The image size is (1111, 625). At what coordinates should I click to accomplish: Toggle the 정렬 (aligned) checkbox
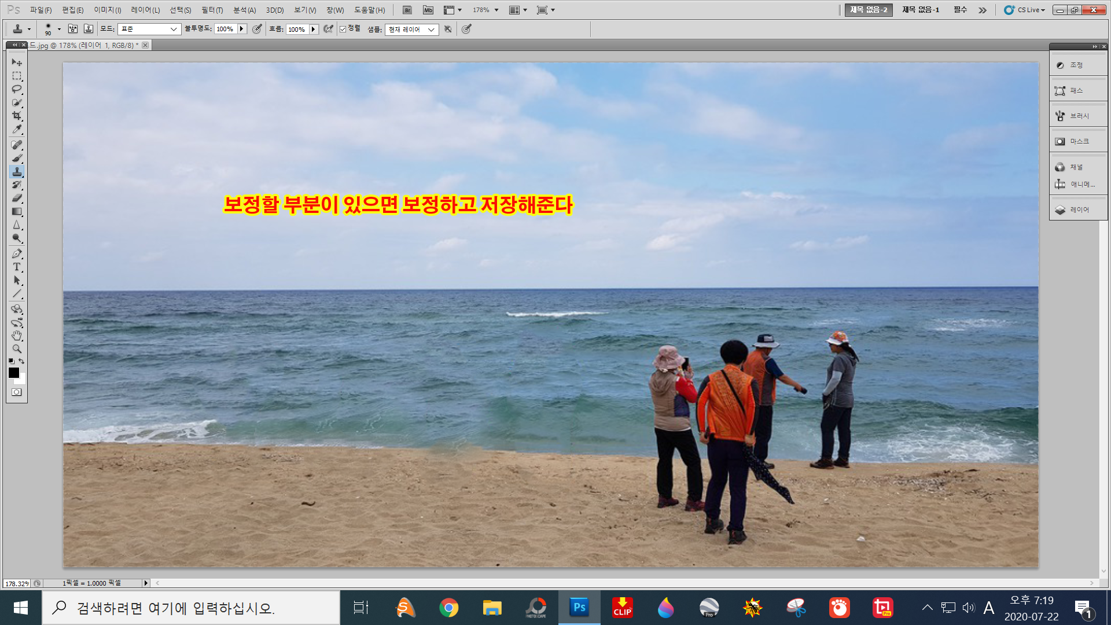tap(343, 29)
